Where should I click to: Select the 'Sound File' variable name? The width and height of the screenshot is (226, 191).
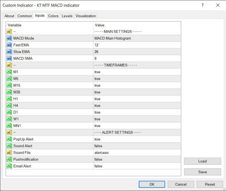click(x=22, y=153)
